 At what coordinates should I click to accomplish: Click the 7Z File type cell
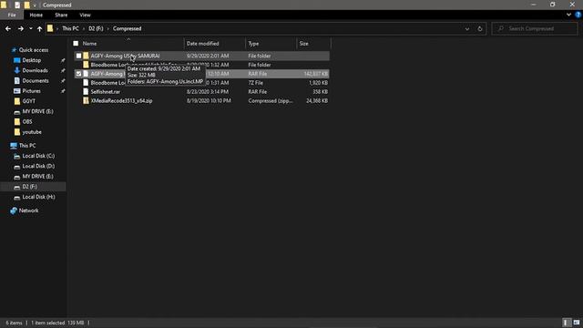(255, 83)
